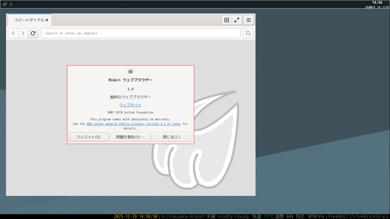The height and width of the screenshot is (219, 390).
Task: Click the 湿度 66% humidity reading
Action: click(x=284, y=216)
